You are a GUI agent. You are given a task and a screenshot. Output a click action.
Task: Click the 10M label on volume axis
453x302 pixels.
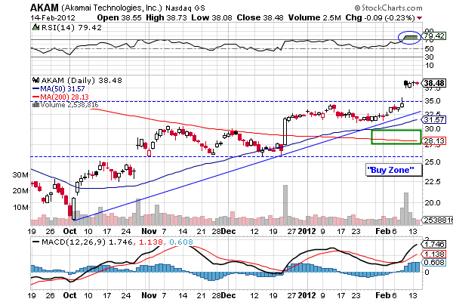point(20,207)
